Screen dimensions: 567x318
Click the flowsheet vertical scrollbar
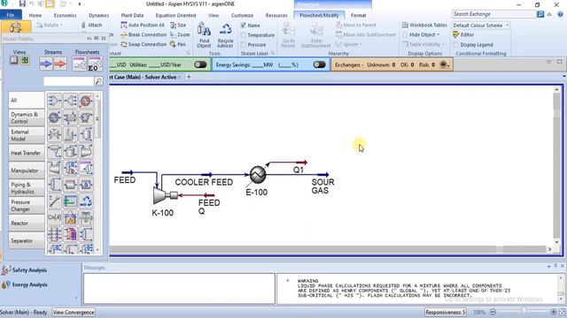point(557,166)
